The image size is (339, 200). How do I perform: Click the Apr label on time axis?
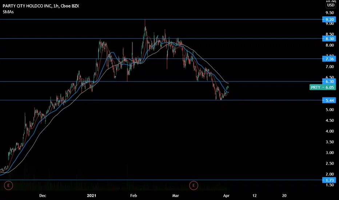pyautogui.click(x=226, y=196)
